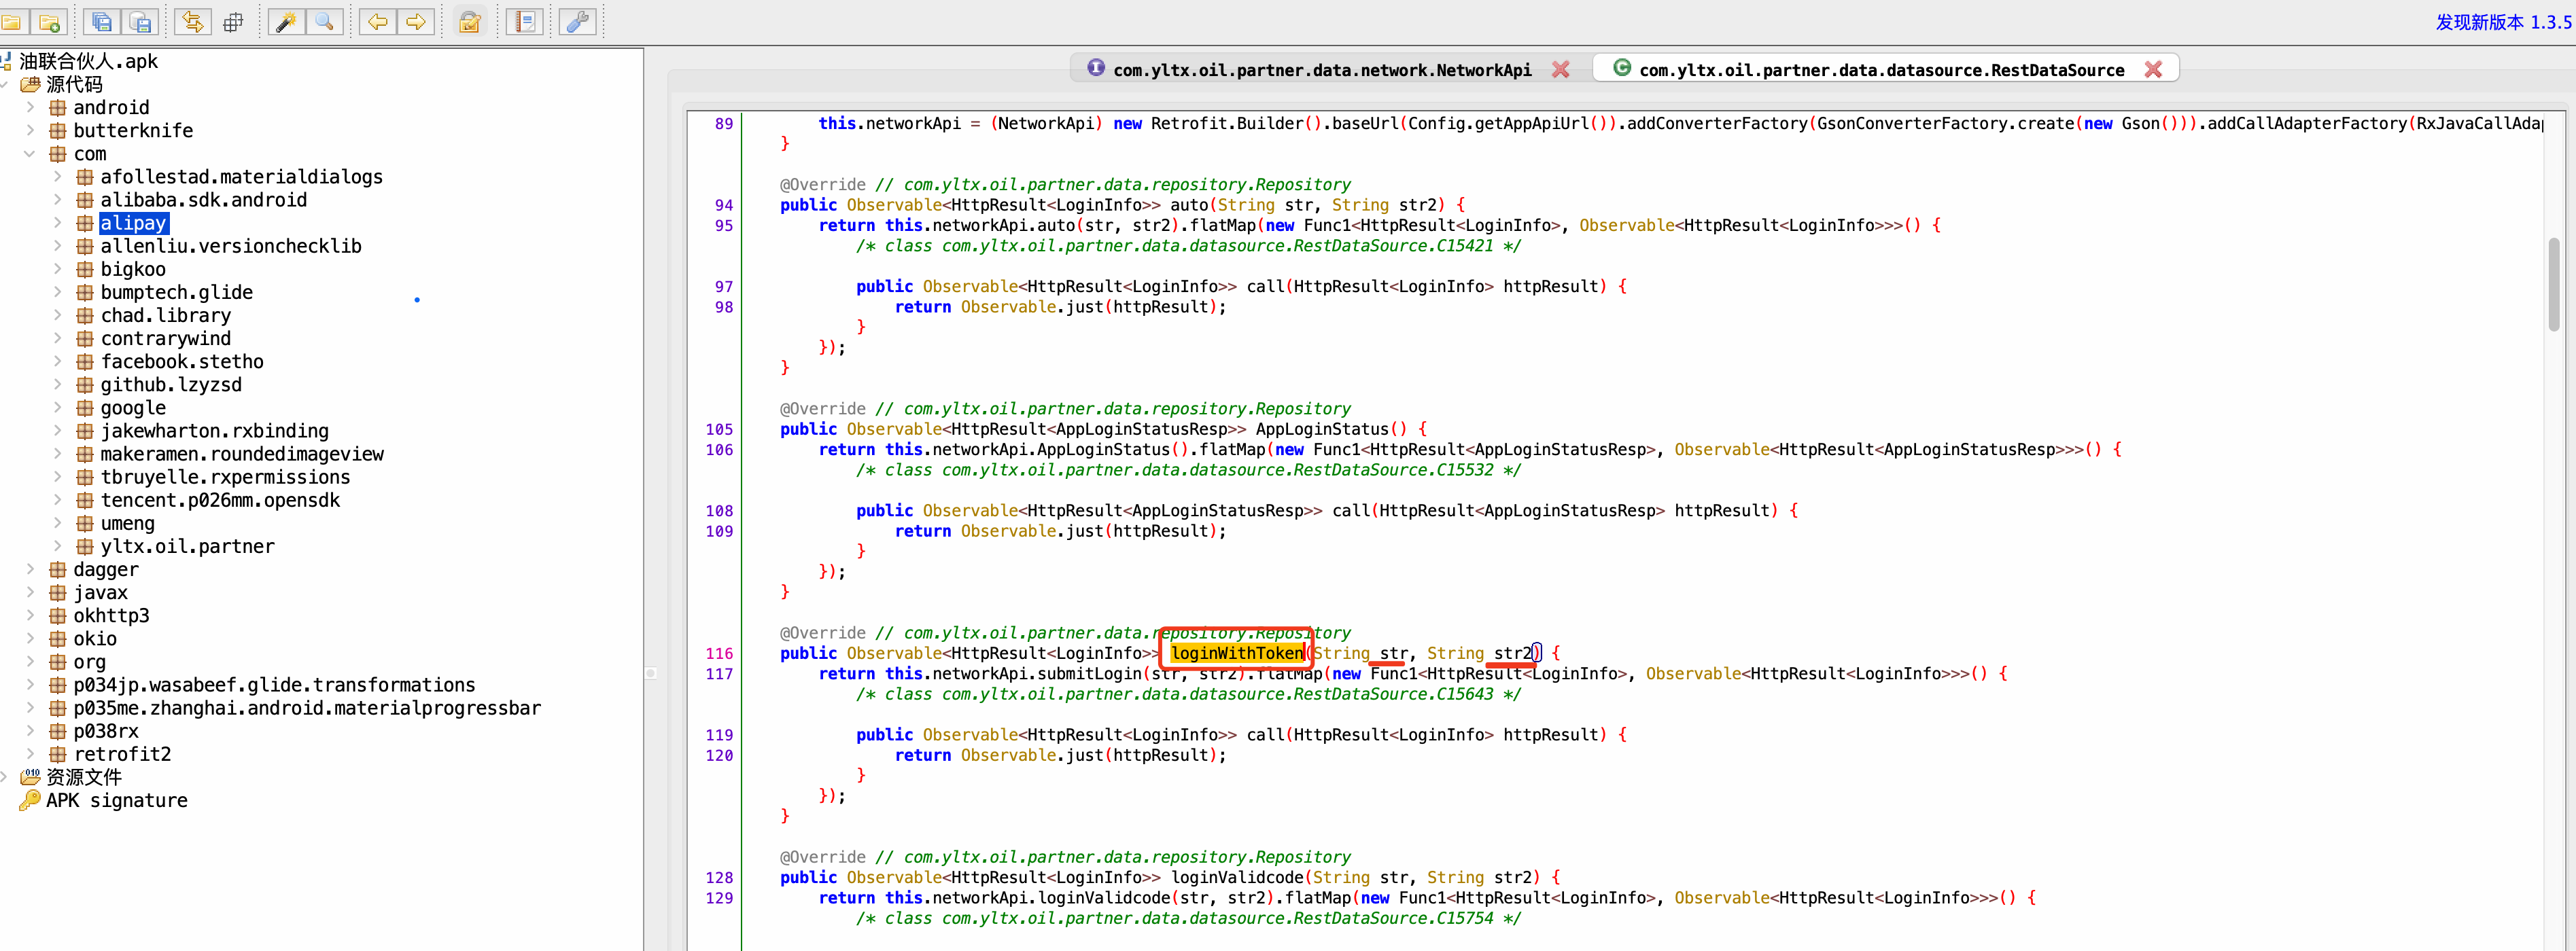Viewport: 2576px width, 951px height.
Task: Open preferences wrench icon
Action: [577, 22]
